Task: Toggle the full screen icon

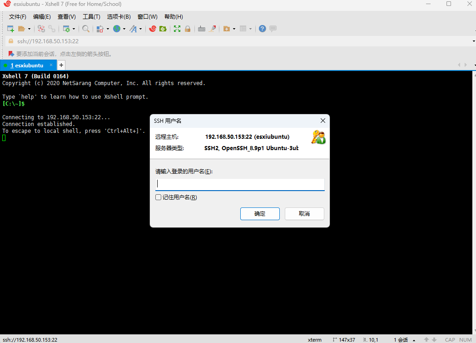Action: pyautogui.click(x=177, y=29)
